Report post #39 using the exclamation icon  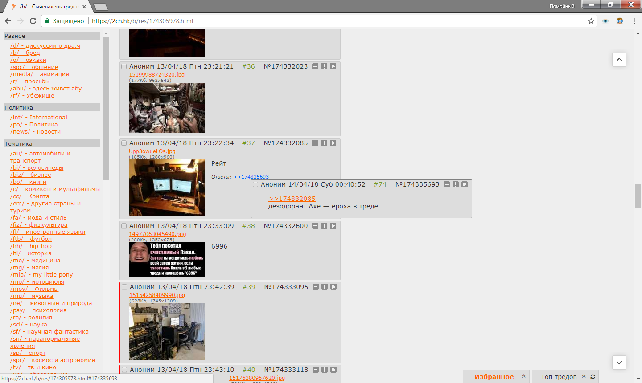325,287
